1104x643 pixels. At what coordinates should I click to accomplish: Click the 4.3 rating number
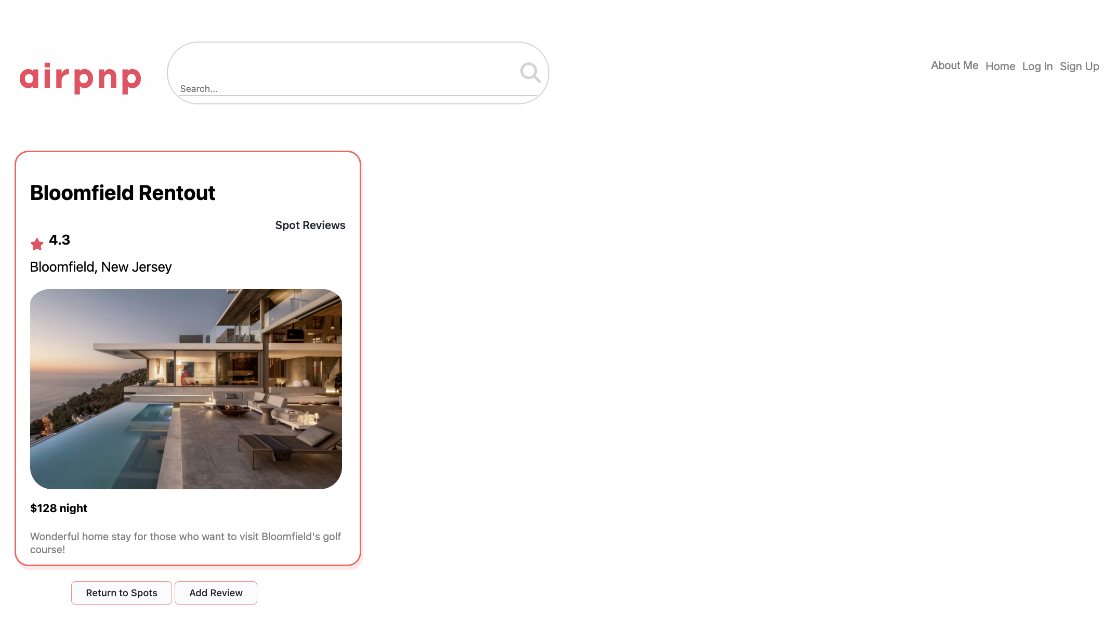tap(59, 240)
